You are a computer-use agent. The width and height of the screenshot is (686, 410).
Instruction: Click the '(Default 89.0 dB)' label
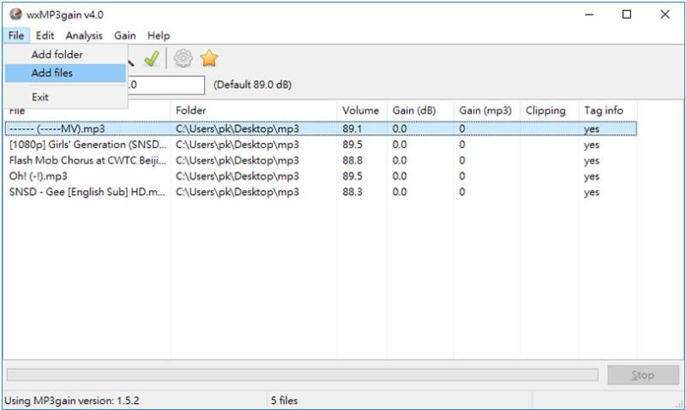(x=252, y=85)
